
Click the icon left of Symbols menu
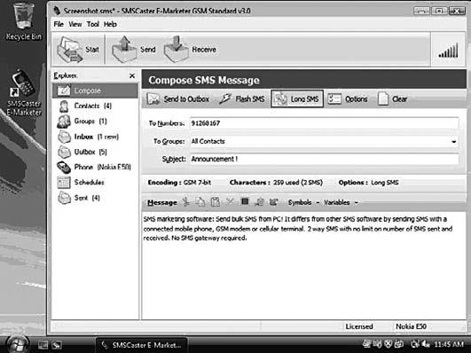[273, 202]
